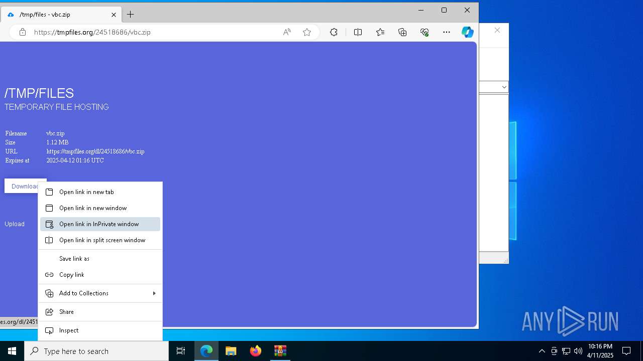Choose Open link in split screen window
Screen dimensions: 643x361
100,240
